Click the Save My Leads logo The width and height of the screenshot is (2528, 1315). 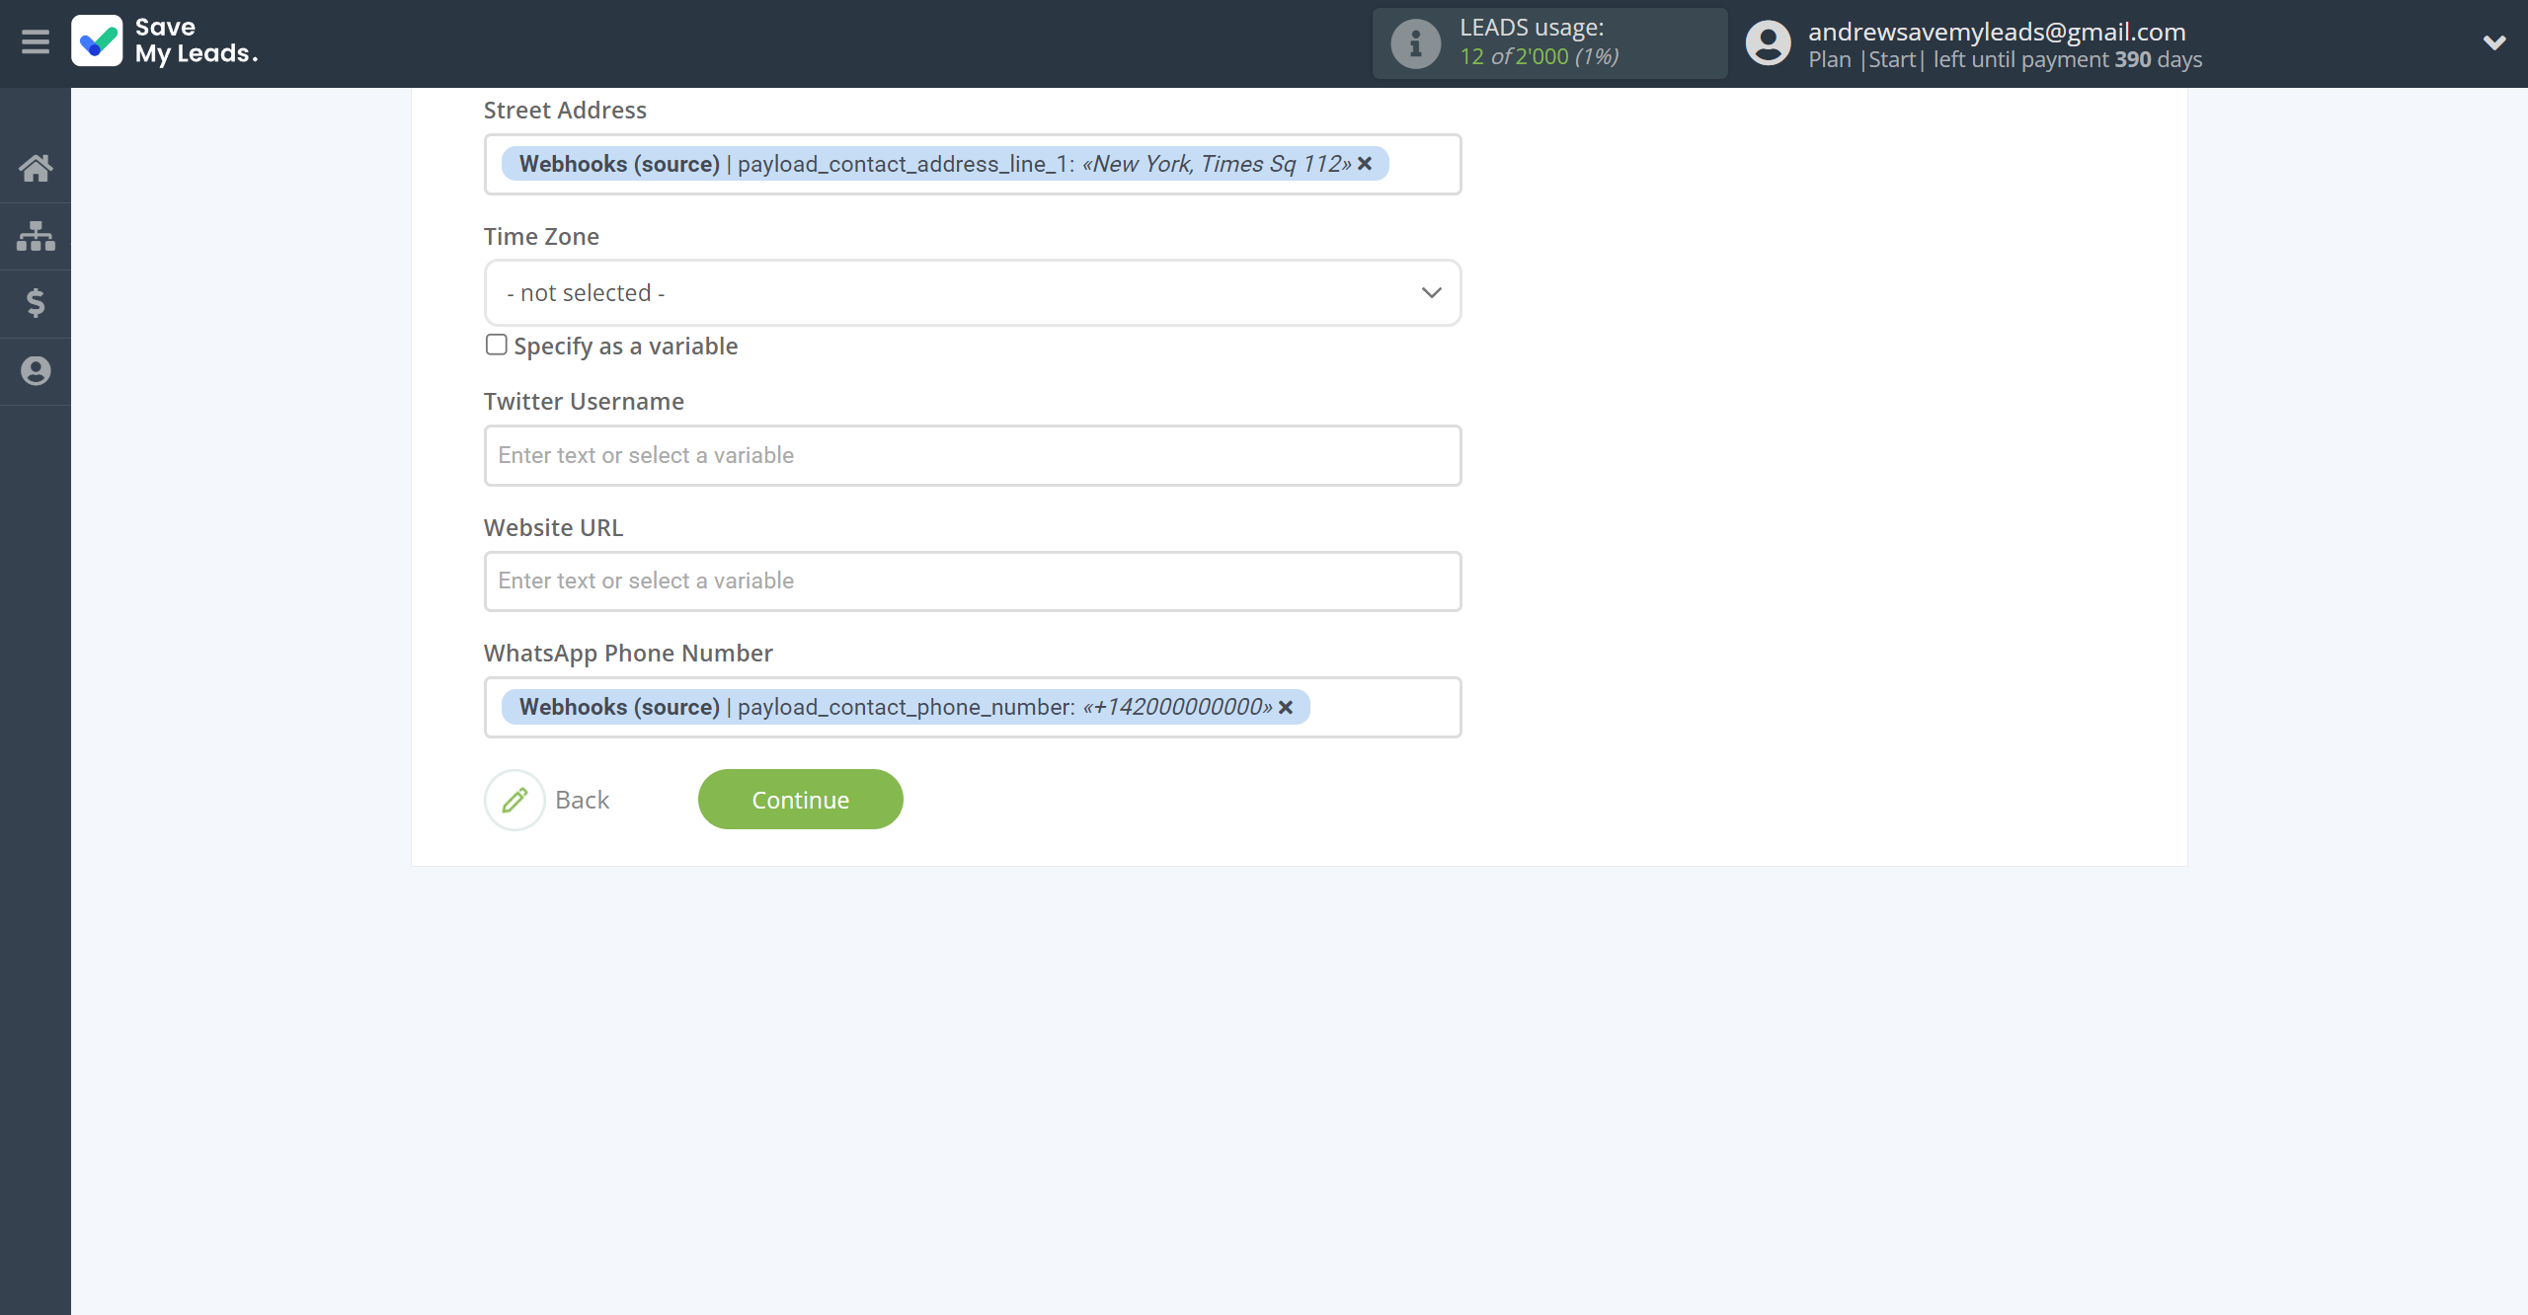coord(165,41)
